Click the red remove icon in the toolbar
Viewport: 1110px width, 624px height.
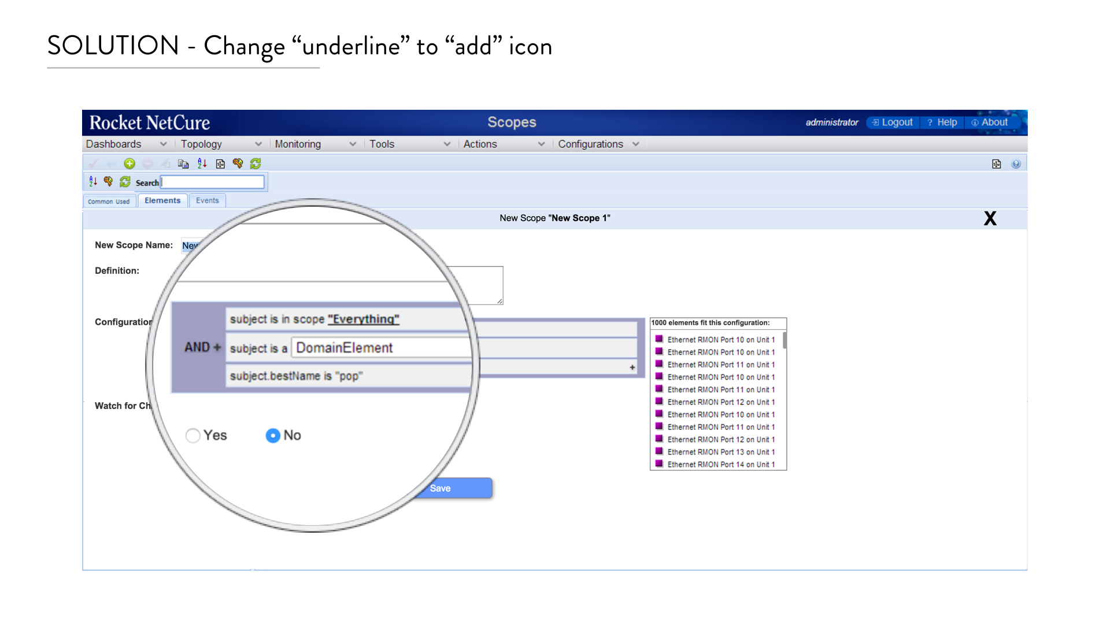[x=147, y=164]
